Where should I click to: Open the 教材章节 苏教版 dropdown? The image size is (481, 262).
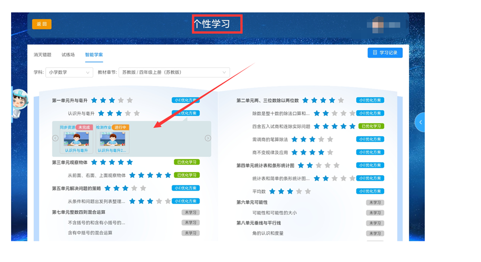174,72
